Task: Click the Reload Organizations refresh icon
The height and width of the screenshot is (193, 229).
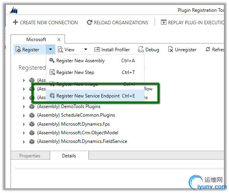Action: 90,22
